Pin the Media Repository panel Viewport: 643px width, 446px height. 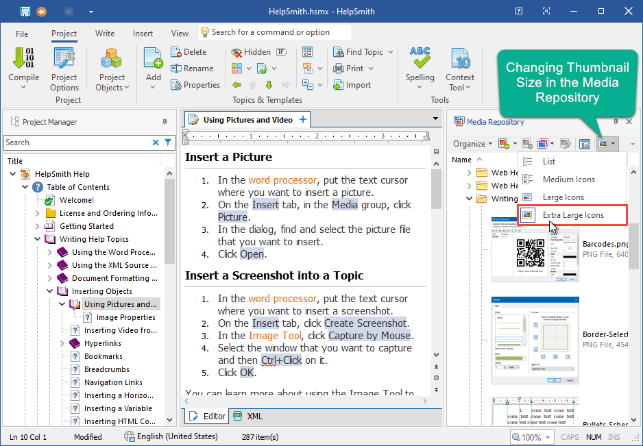click(x=616, y=122)
